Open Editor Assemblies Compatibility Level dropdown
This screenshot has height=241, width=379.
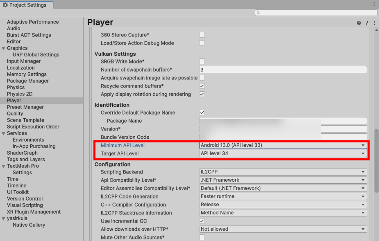[283, 188]
